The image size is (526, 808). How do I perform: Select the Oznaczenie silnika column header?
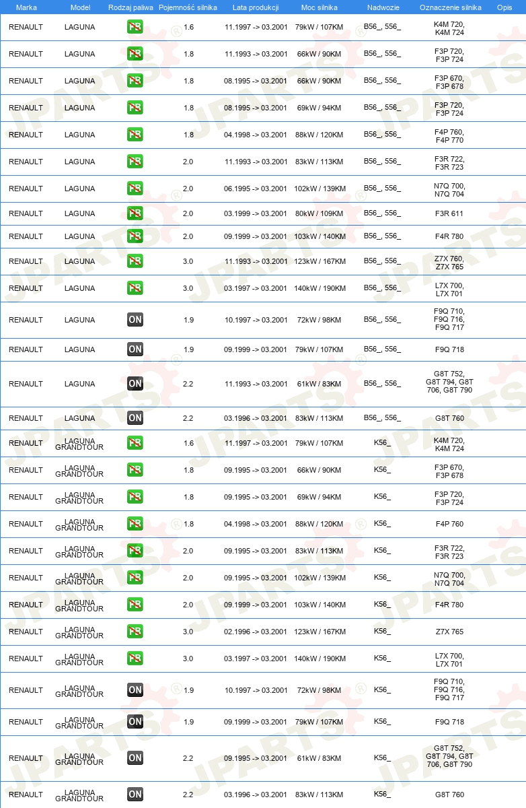451,7
